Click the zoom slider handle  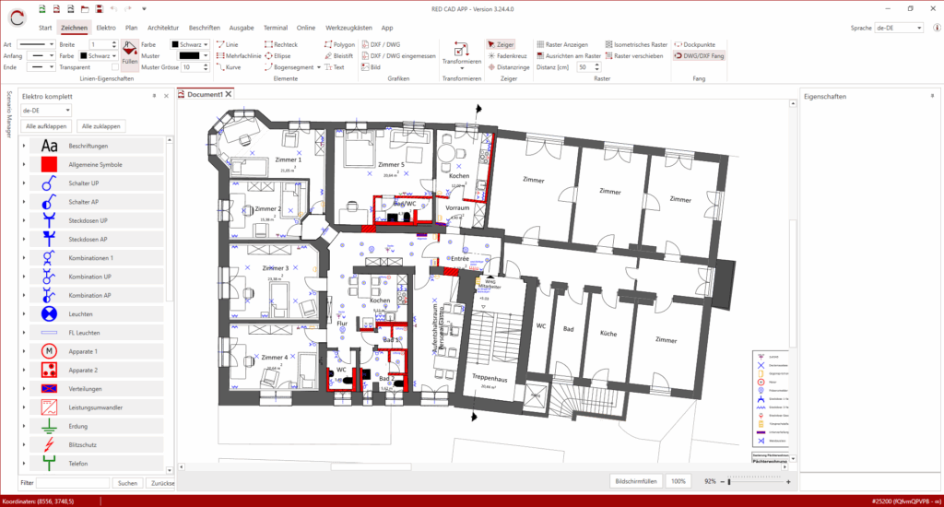(x=729, y=482)
